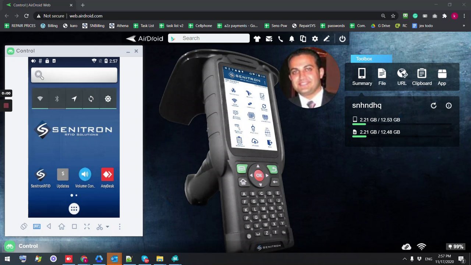Open File Explorer in taskbar
The image size is (471, 265).
[159, 259]
